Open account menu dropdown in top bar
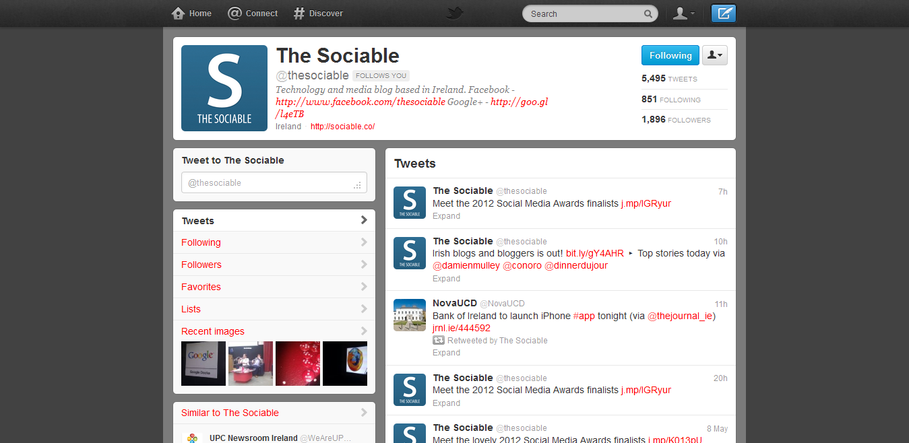 684,13
